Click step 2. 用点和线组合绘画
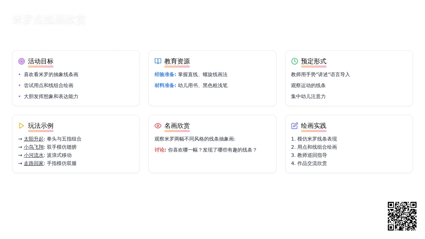The height and width of the screenshot is (239, 425). [x=314, y=147]
